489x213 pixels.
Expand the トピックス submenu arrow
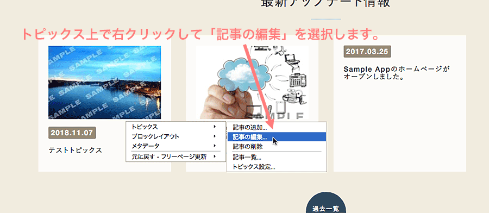coord(215,127)
